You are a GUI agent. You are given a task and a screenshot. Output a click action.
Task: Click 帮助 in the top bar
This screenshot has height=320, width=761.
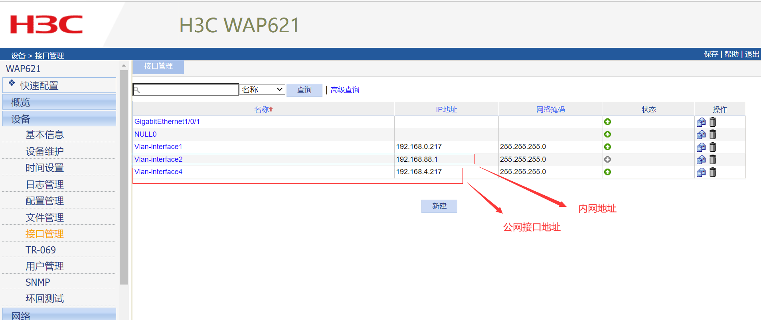[732, 54]
